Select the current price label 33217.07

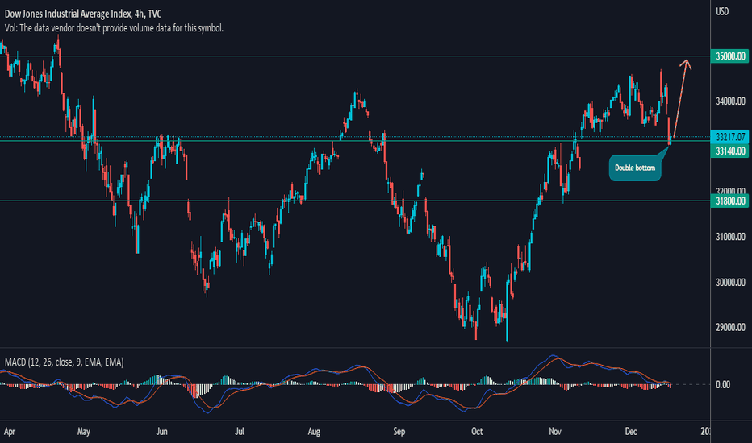click(729, 137)
